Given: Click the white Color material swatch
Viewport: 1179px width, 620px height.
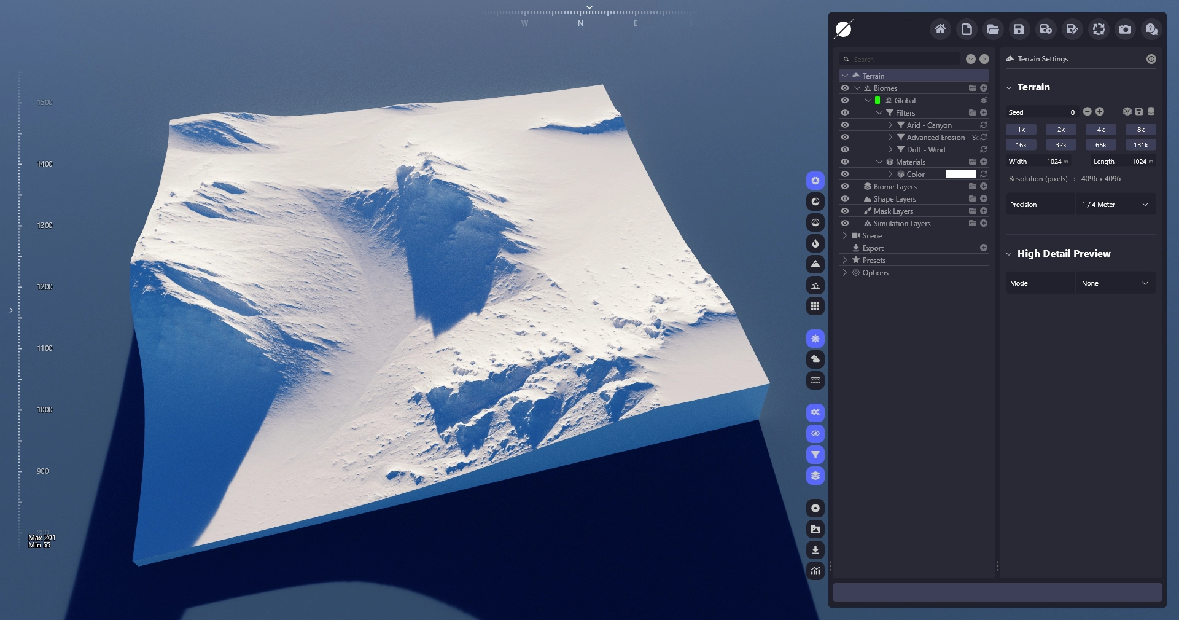Looking at the screenshot, I should point(960,174).
